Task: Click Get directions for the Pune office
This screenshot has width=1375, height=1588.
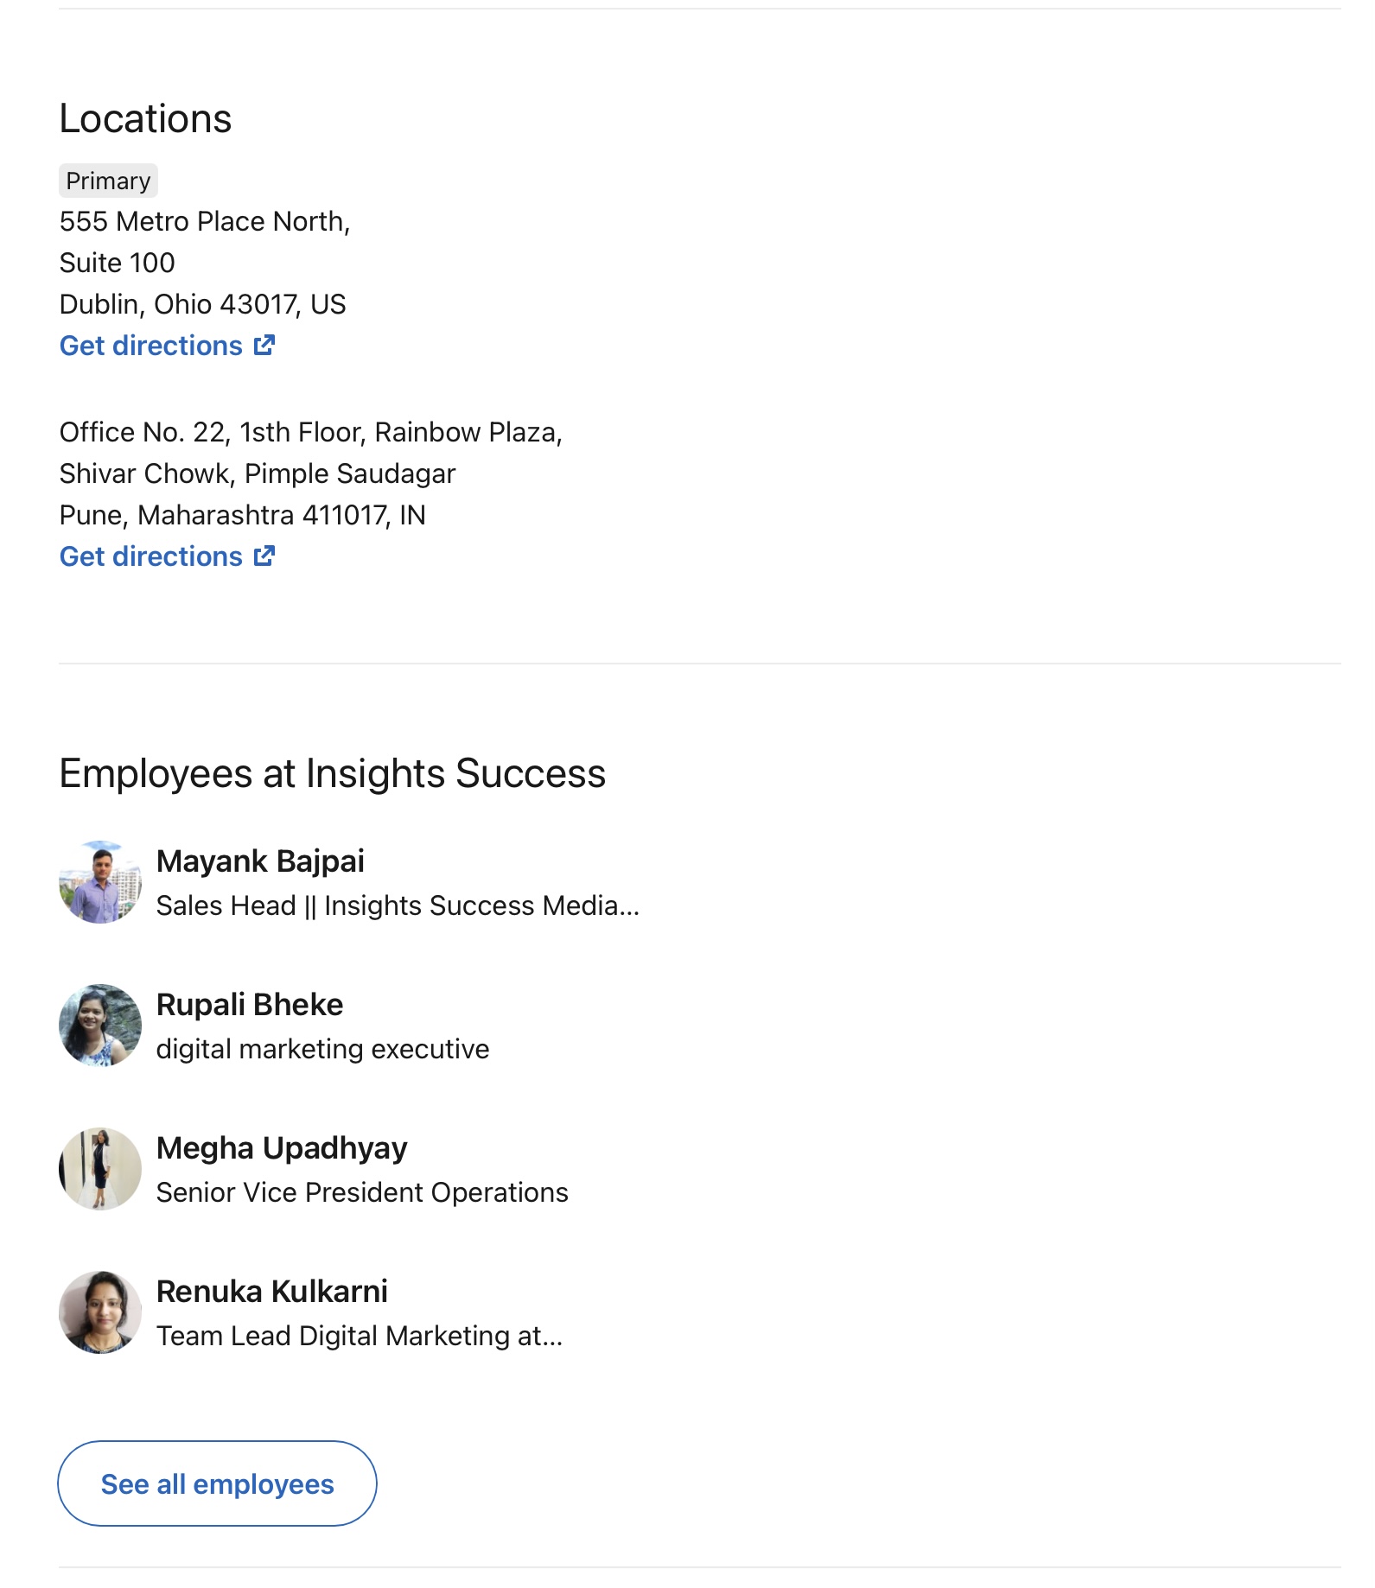Action: (167, 556)
